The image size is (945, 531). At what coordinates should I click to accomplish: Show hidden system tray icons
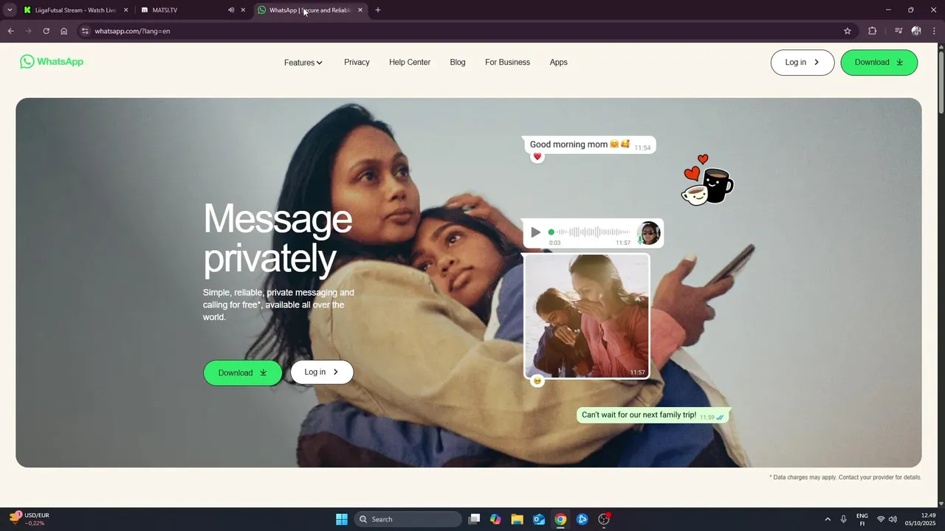828,519
